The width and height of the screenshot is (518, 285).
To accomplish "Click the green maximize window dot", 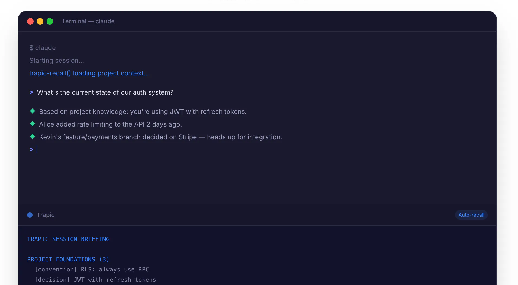I will (x=50, y=21).
